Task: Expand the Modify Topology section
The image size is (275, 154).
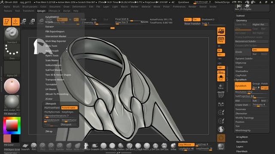Action: [x=244, y=118]
